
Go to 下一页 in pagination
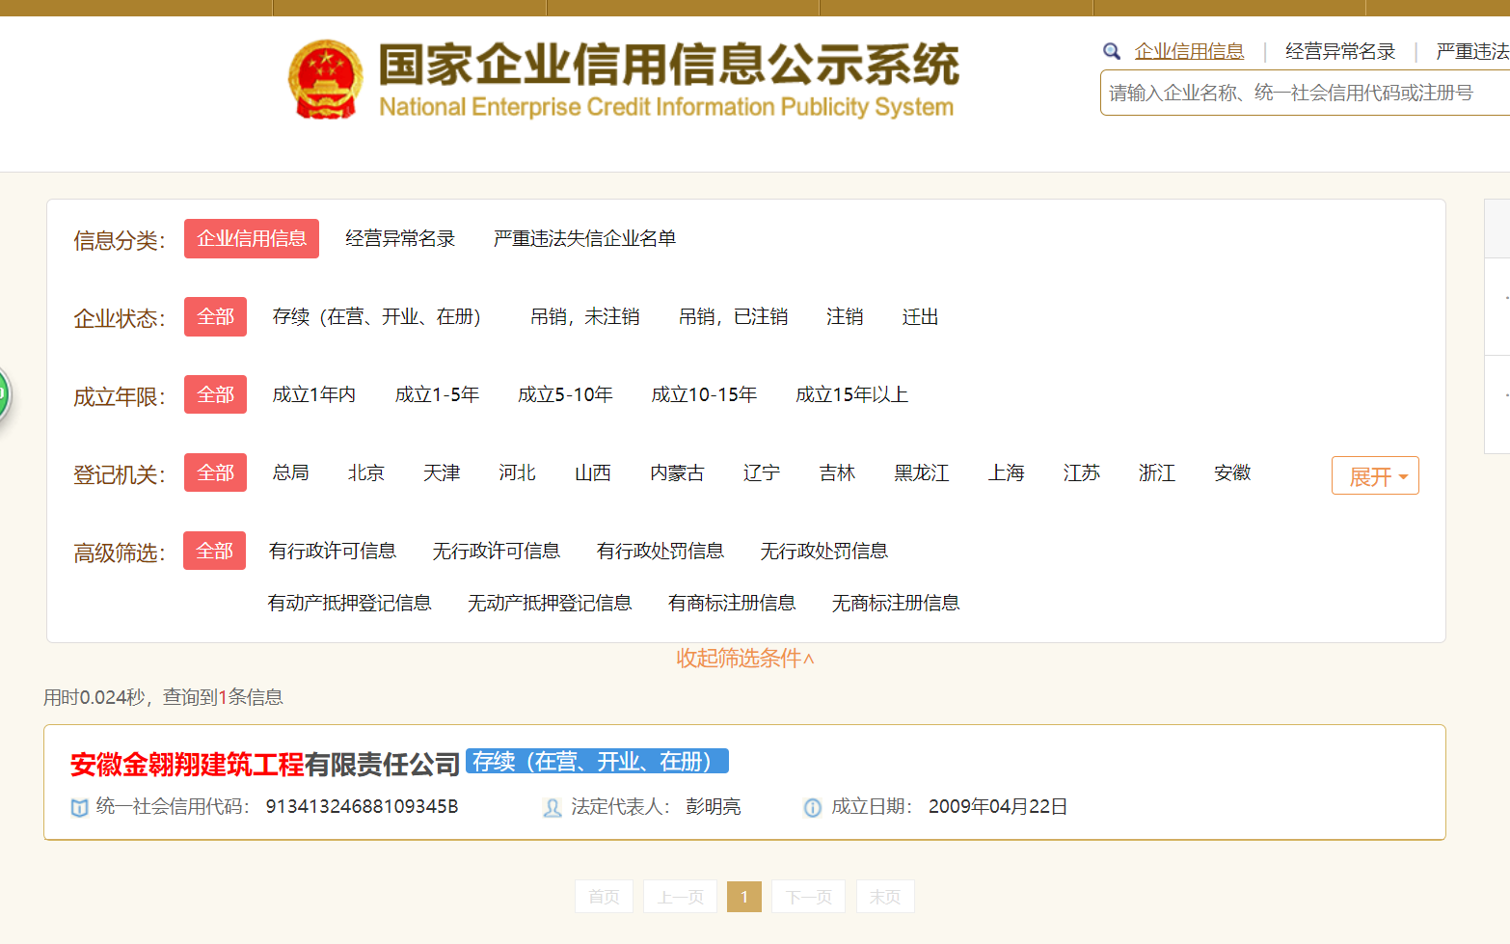coord(808,897)
